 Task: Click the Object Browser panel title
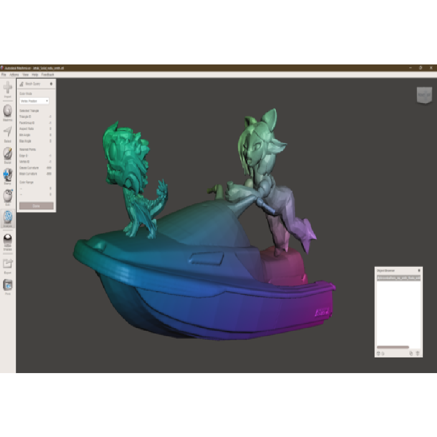(x=386, y=270)
